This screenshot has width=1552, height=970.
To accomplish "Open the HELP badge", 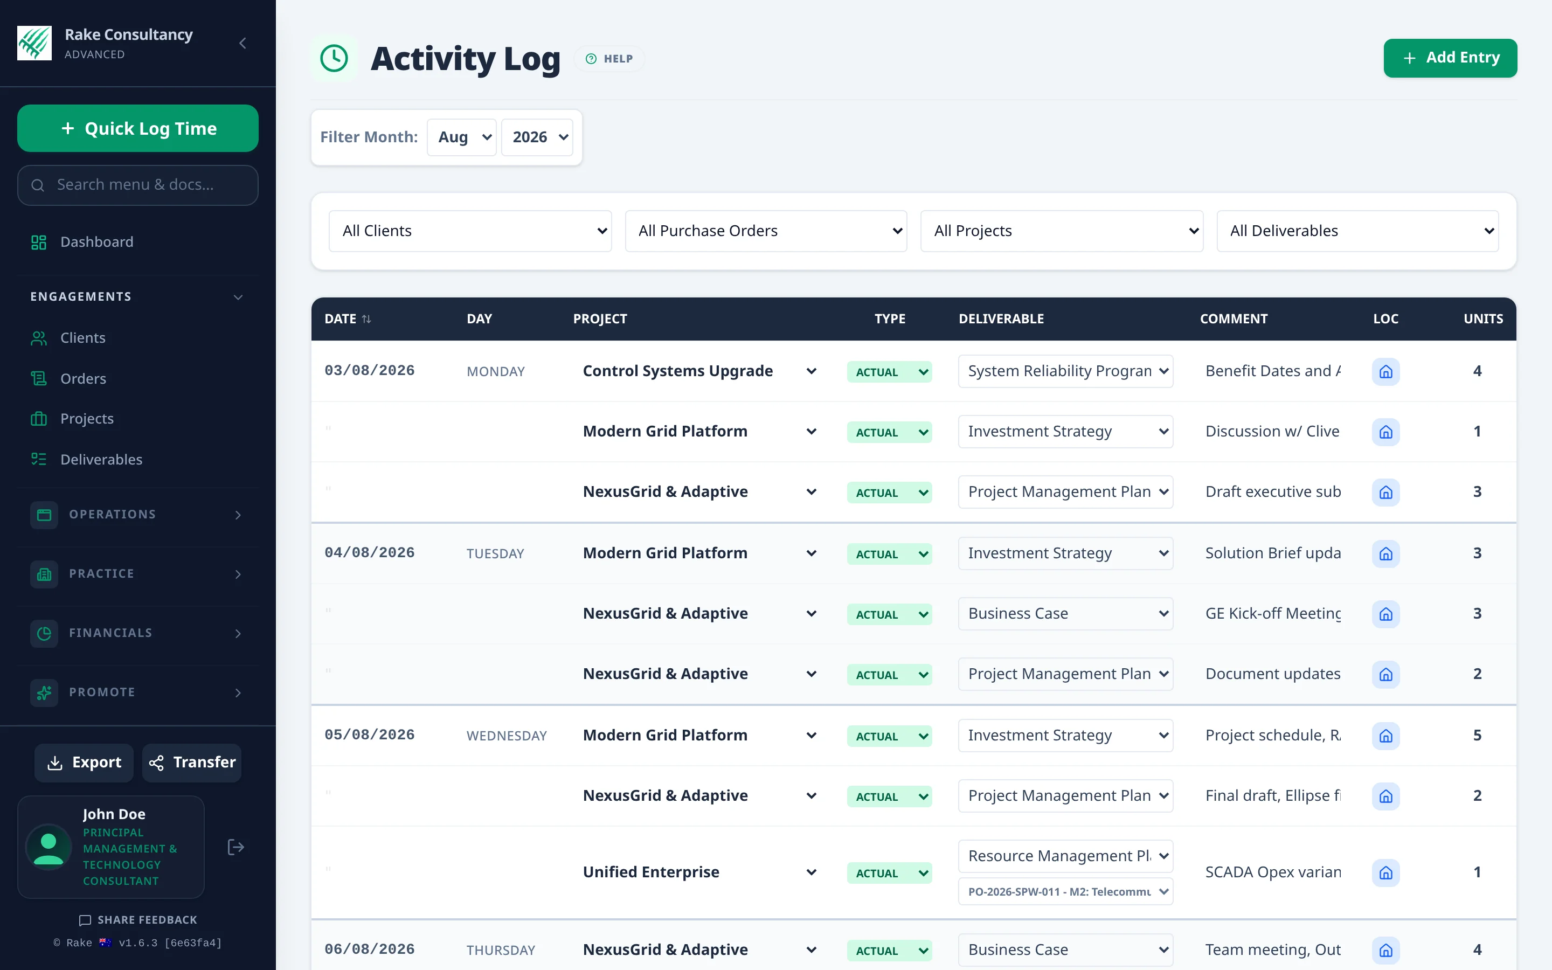I will (x=609, y=58).
